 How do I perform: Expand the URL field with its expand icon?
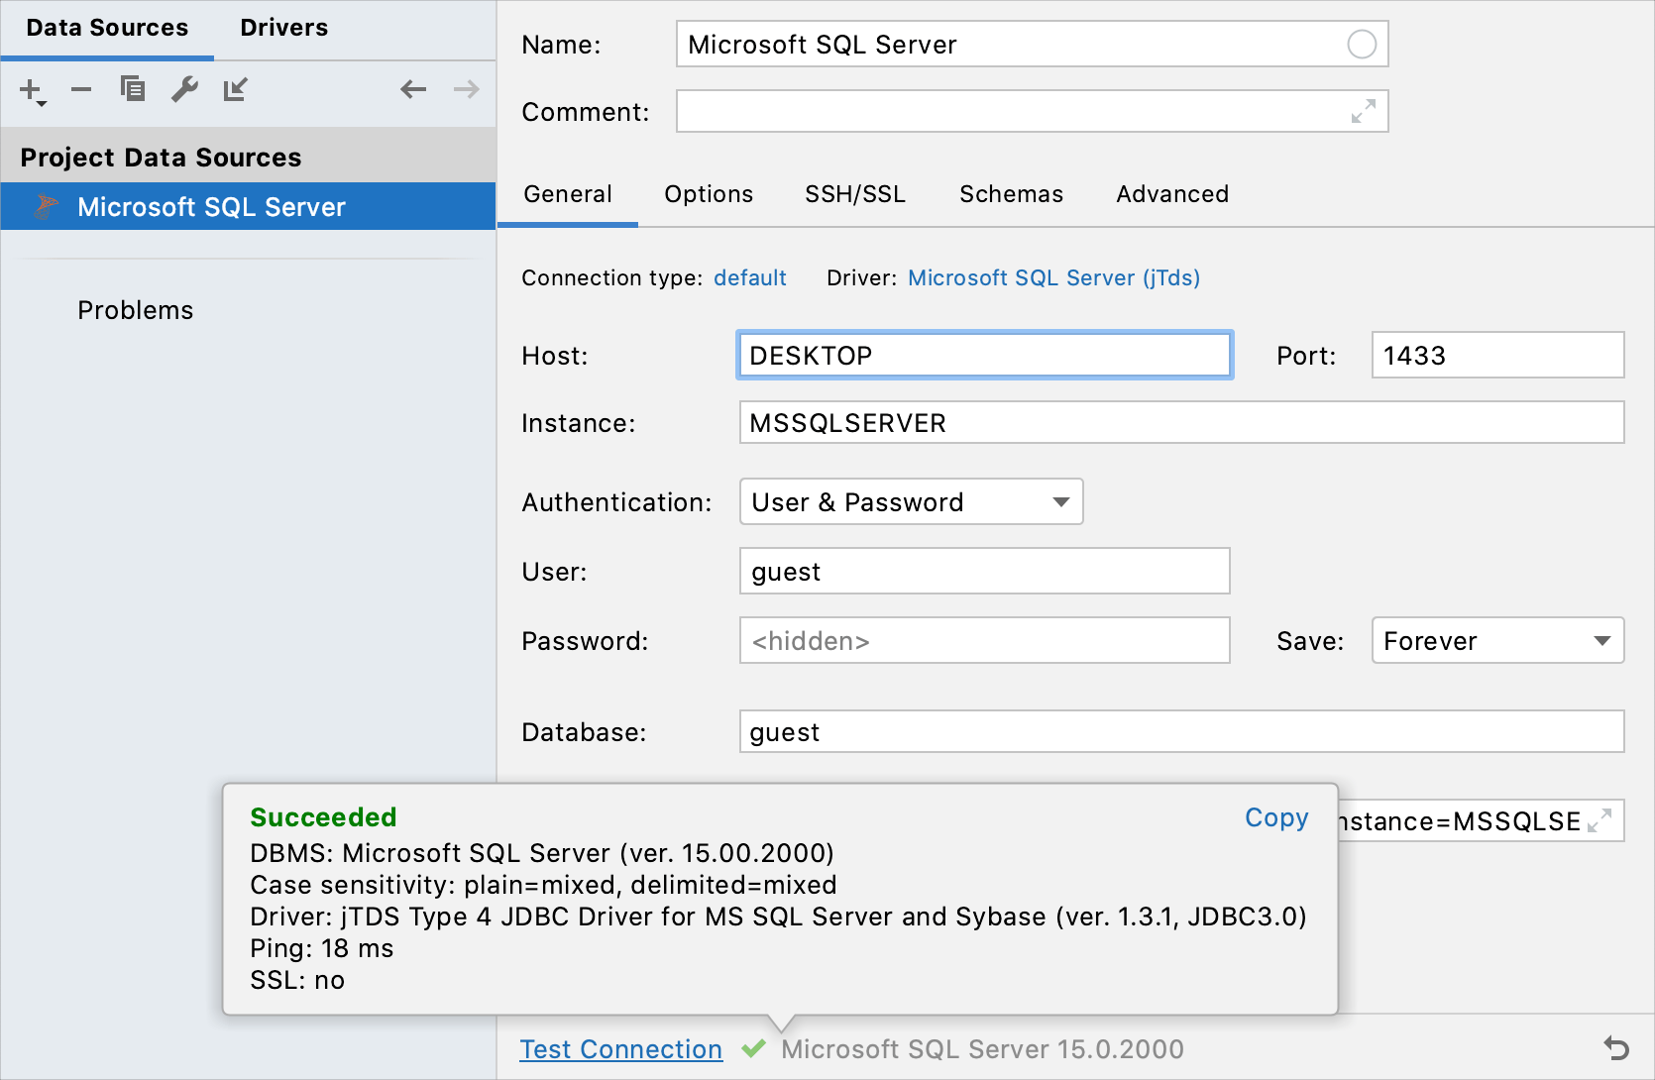(x=1600, y=820)
